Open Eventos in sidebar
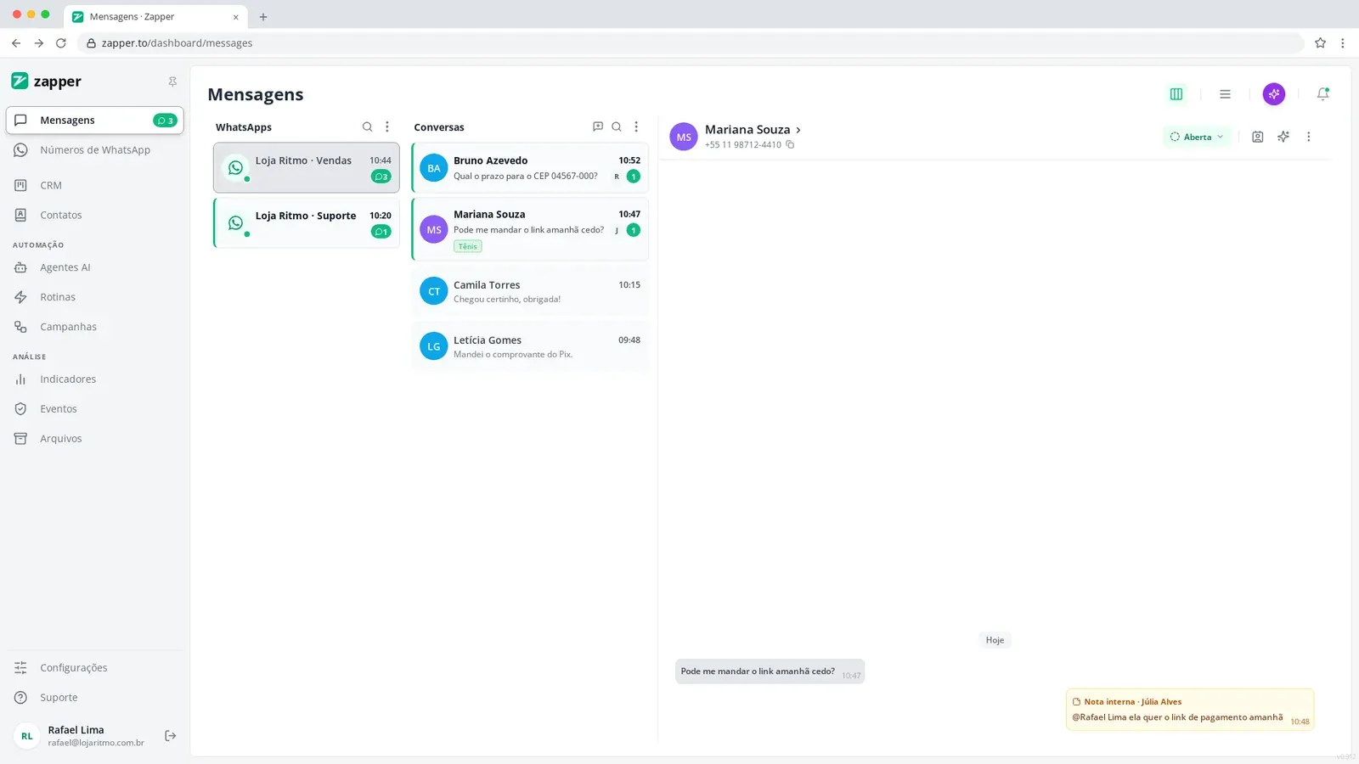This screenshot has height=764, width=1359. pyautogui.click(x=94, y=409)
